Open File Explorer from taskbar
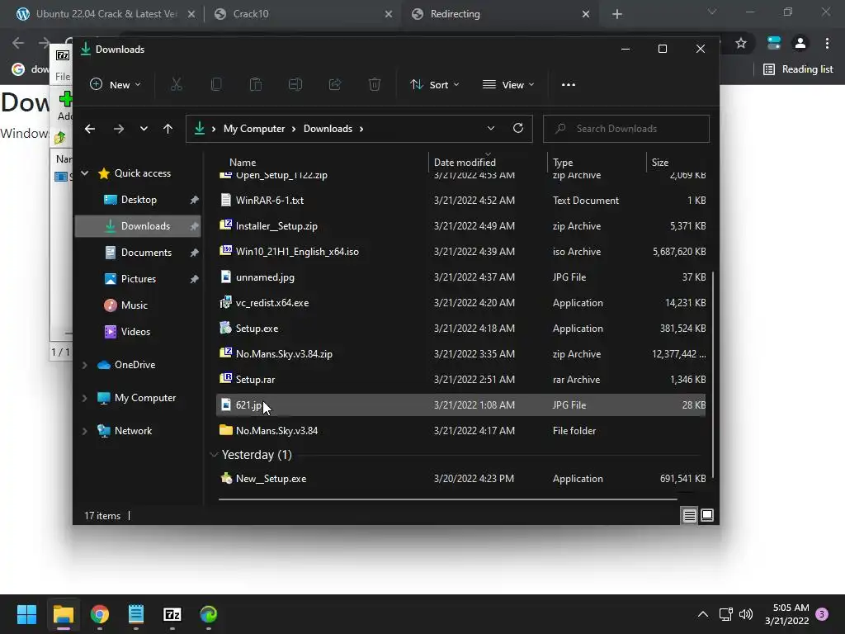Screen dimensions: 845x634 (64, 614)
